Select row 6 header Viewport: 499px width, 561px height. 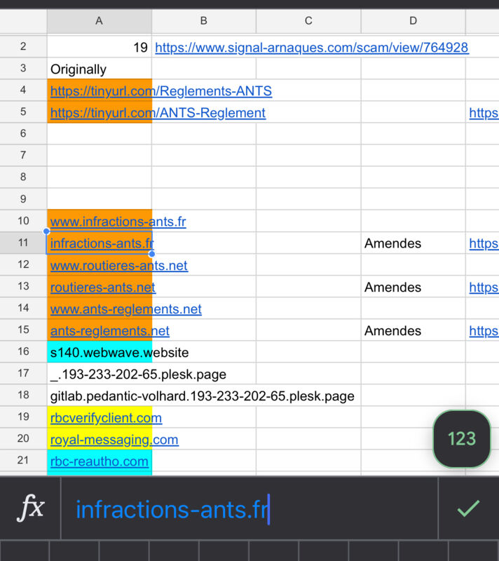tap(23, 133)
